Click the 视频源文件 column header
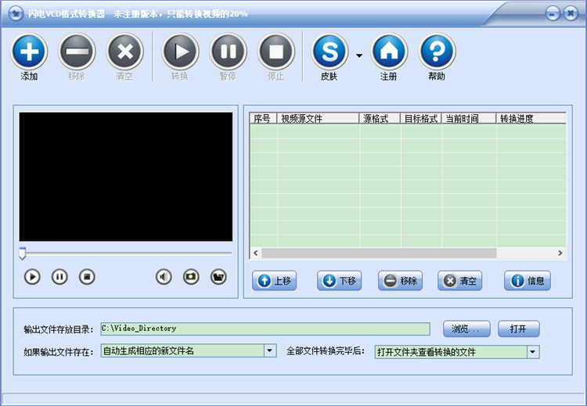 click(318, 119)
